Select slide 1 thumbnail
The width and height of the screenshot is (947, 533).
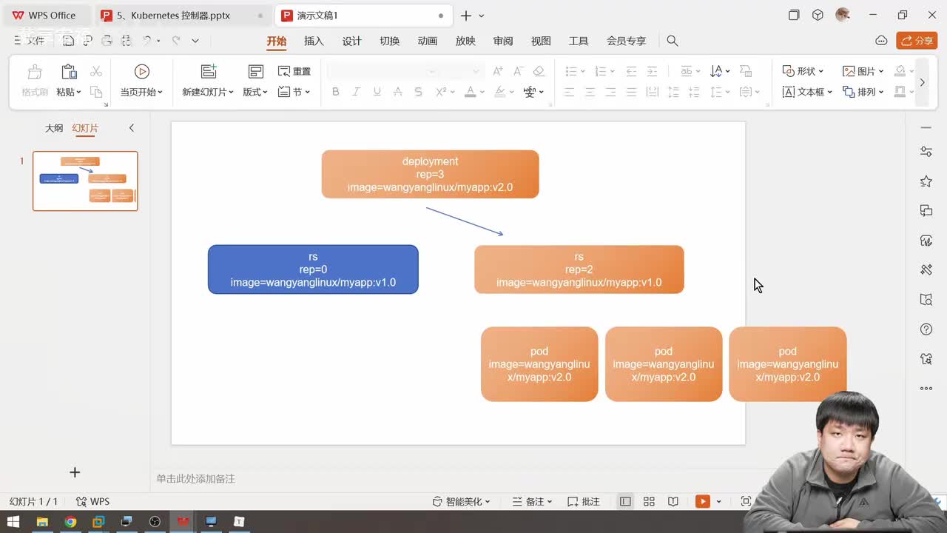[x=85, y=181]
